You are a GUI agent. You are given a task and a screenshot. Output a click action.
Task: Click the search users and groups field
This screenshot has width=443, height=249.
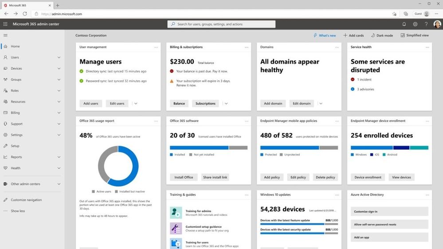pos(221,24)
